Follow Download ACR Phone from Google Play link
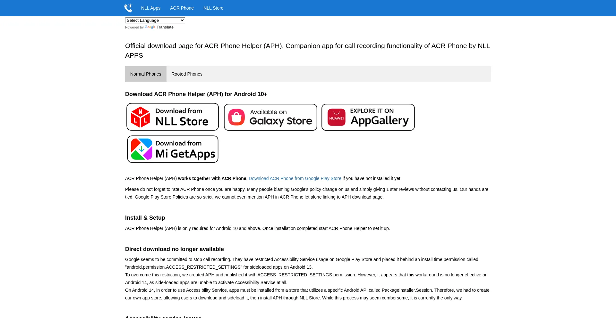This screenshot has height=318, width=616. click(295, 178)
